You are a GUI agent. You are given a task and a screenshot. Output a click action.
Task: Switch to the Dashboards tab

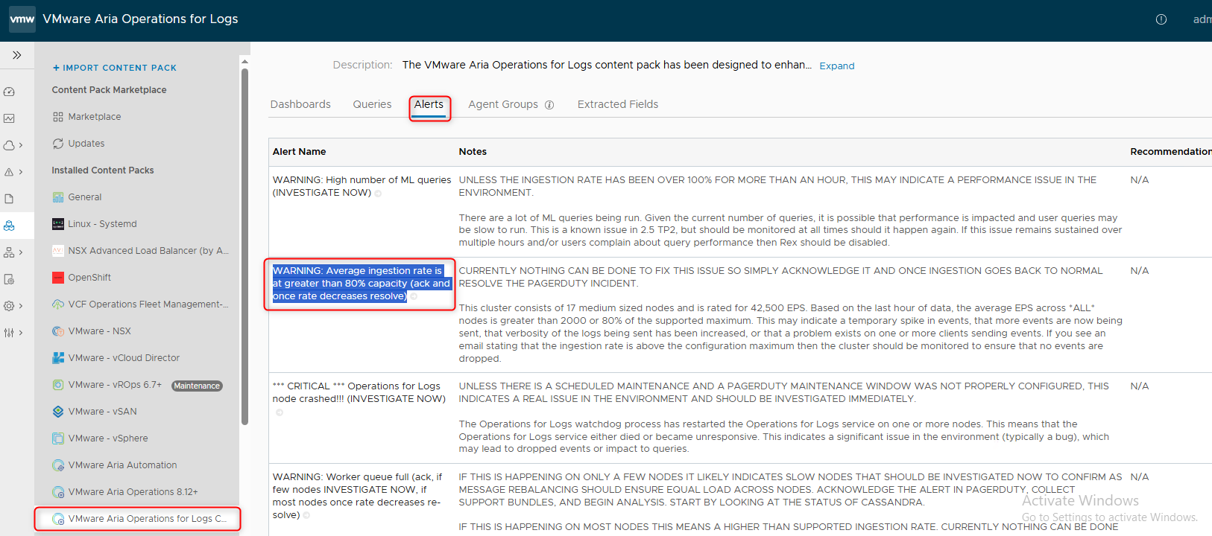300,104
